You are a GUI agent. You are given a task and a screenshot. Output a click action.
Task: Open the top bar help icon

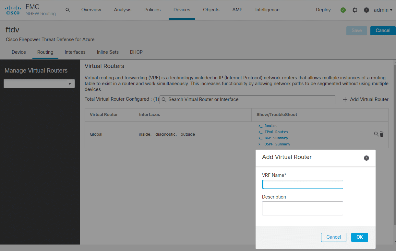366,10
